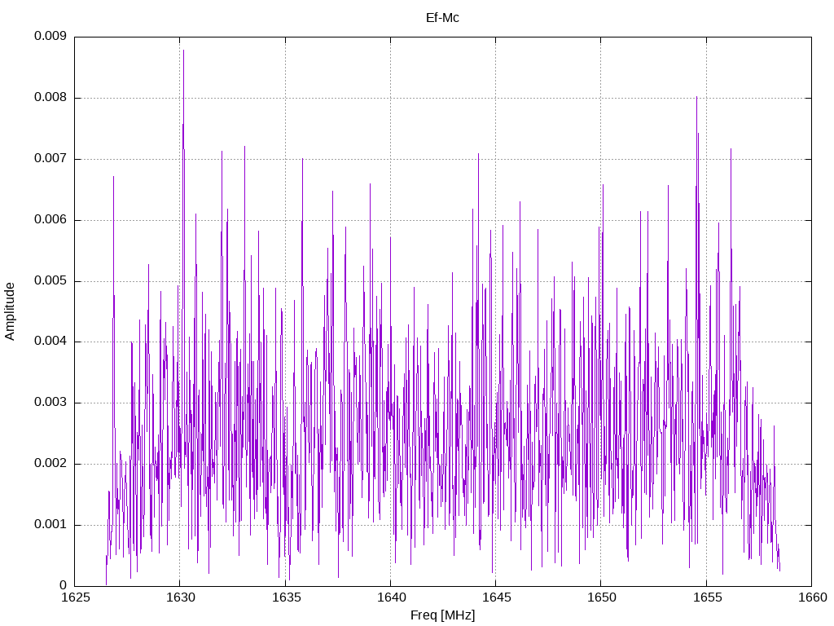Click the x-axis tick label 1655
834x626 pixels.
[707, 597]
